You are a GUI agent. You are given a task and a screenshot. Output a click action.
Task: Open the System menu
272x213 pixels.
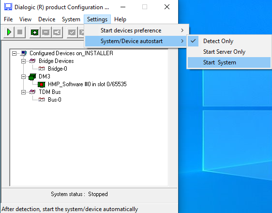click(x=71, y=19)
